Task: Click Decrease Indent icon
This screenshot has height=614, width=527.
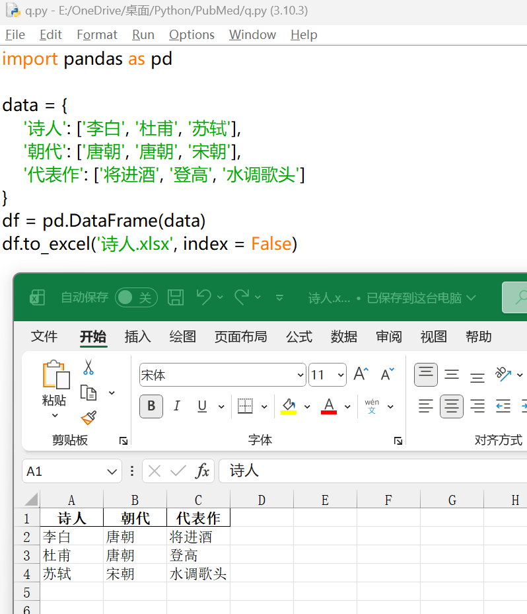Action: coord(503,406)
